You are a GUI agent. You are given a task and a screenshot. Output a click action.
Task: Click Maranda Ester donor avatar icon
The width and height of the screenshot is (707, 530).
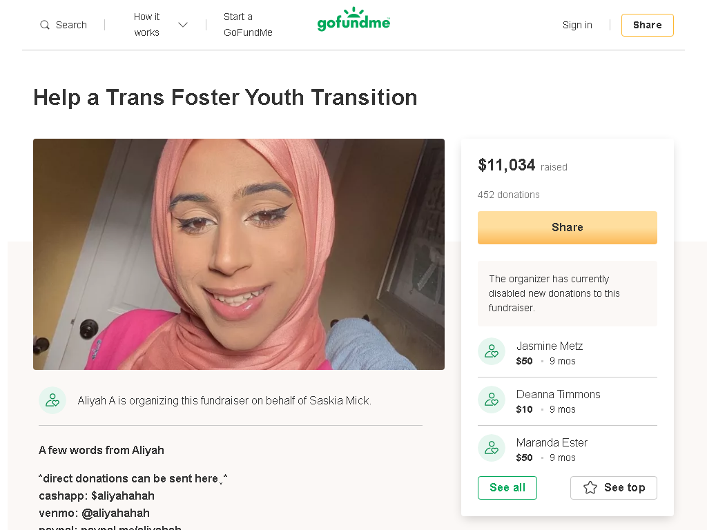(492, 447)
